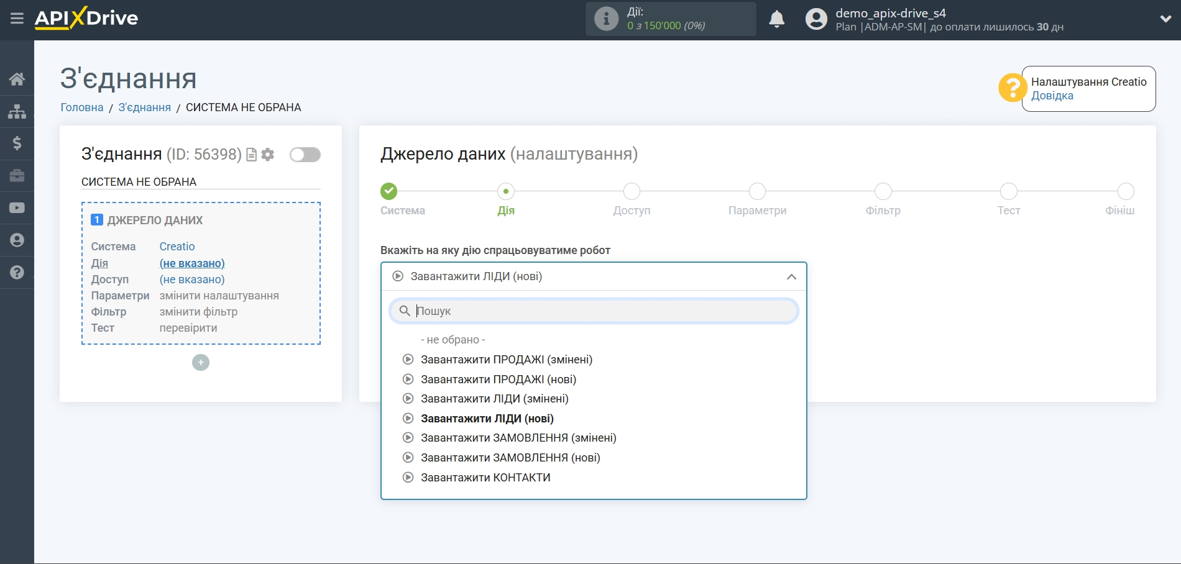The width and height of the screenshot is (1181, 564).
Task: Click the plus icon to add block
Action: (201, 363)
